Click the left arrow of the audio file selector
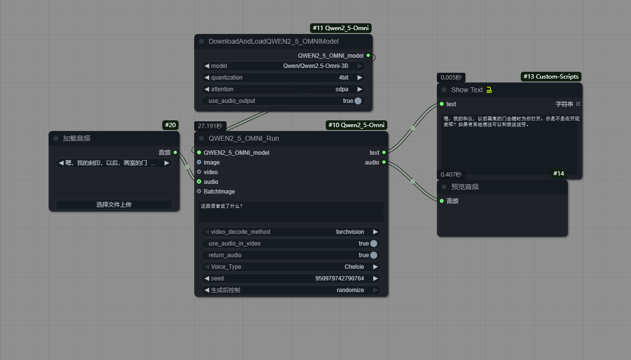Viewport: 631px width, 360px height. point(61,163)
